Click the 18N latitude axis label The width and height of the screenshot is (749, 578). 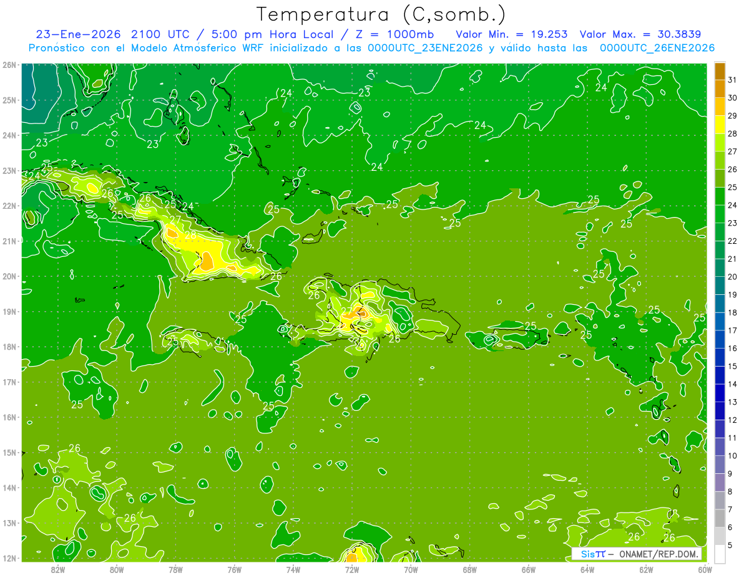point(10,347)
